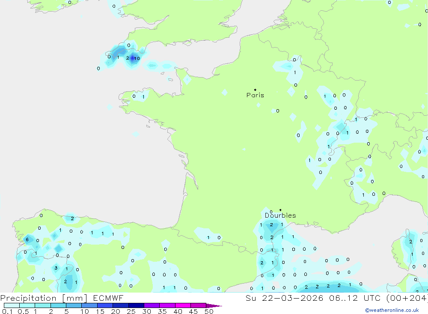Select the 25–30 mm navy legend swatch
Viewport: 428px width, 314px height.
point(136,305)
